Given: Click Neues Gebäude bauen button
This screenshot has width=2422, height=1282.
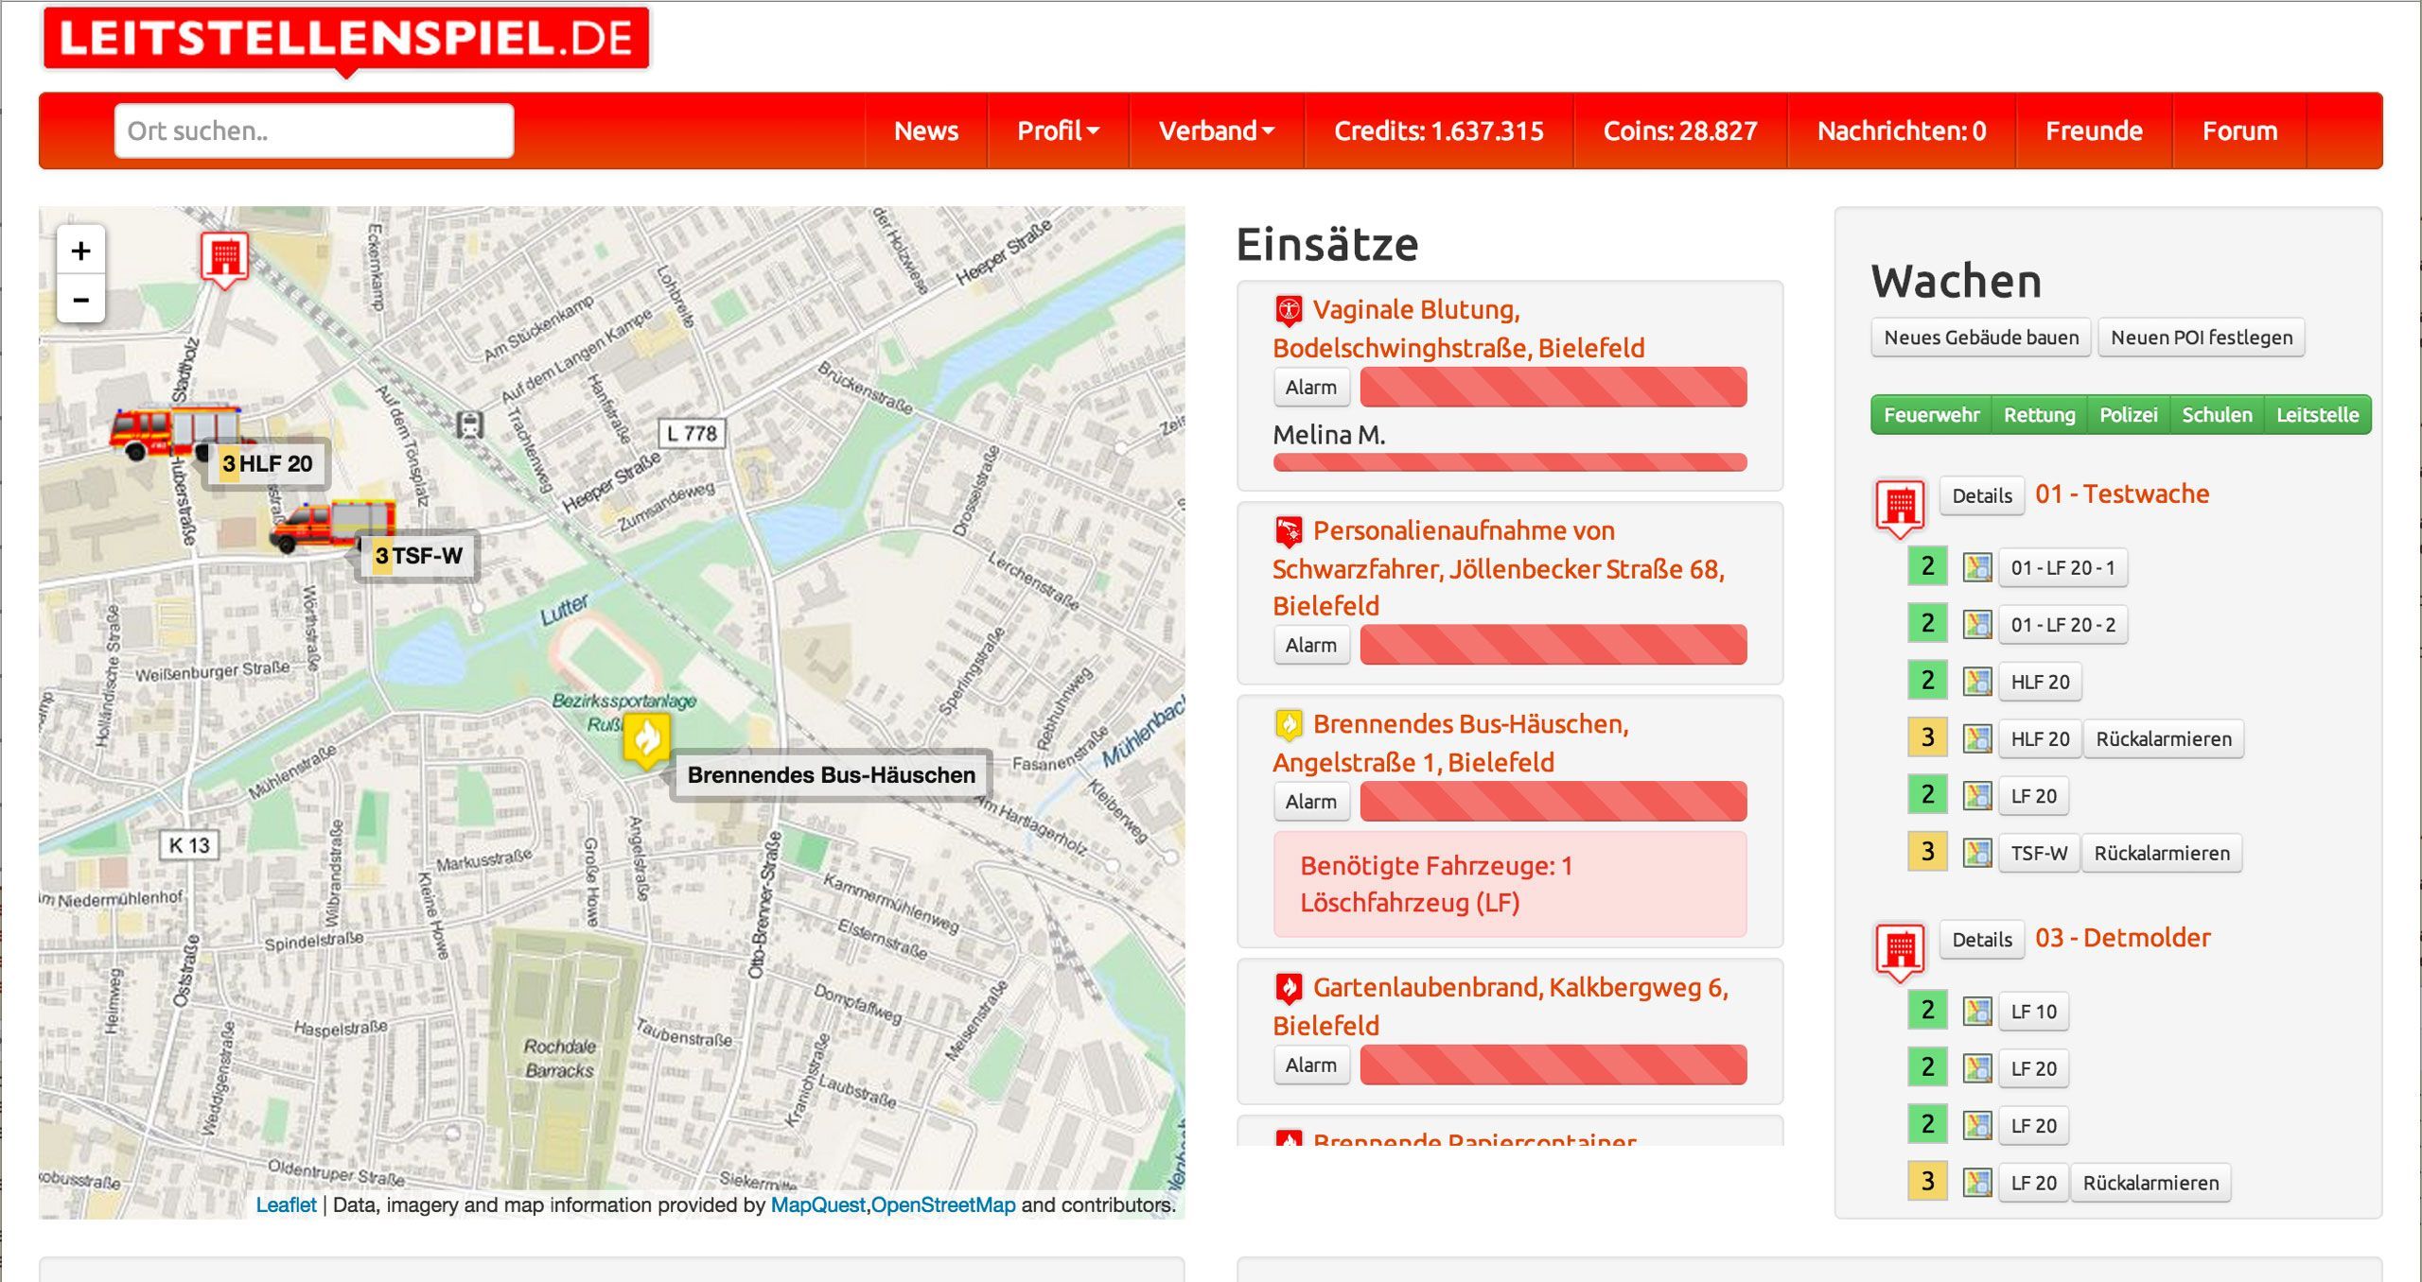Looking at the screenshot, I should point(1981,338).
